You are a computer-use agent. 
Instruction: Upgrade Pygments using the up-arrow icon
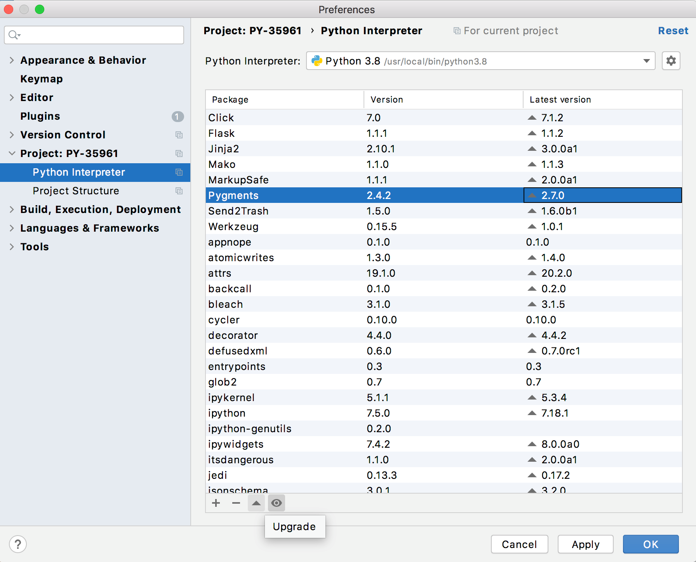coord(256,503)
